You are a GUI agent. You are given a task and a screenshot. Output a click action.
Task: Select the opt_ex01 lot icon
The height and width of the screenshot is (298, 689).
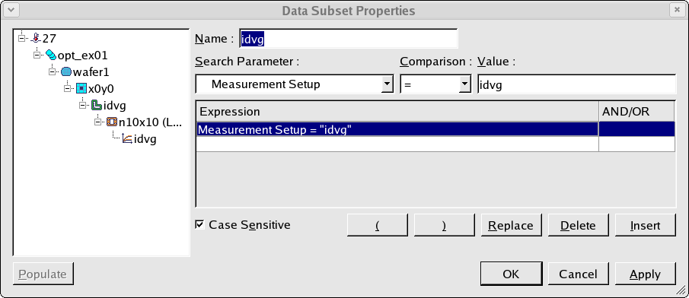click(x=52, y=55)
